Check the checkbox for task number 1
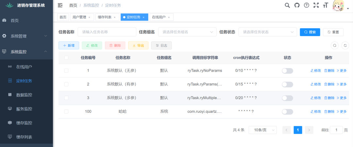This screenshot has height=147, width=353. [x=66, y=71]
